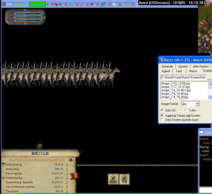Click the second spell icon with icicle face
This screenshot has height=194, width=212.
[x=124, y=179]
